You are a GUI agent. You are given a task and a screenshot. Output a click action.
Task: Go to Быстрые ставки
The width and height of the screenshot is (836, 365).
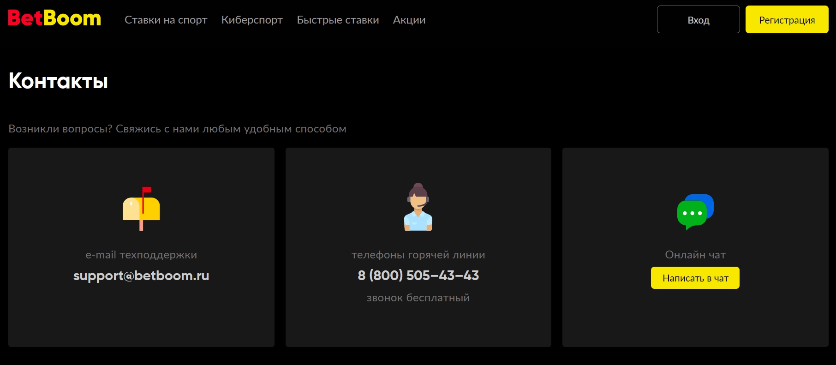338,20
